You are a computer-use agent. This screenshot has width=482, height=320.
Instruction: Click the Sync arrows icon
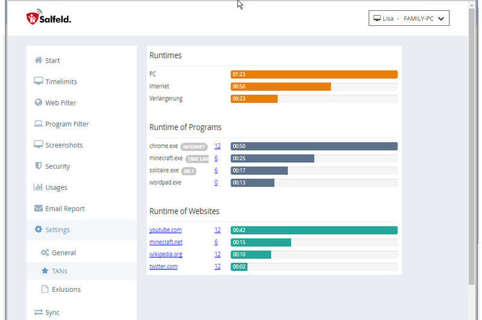[x=39, y=312]
